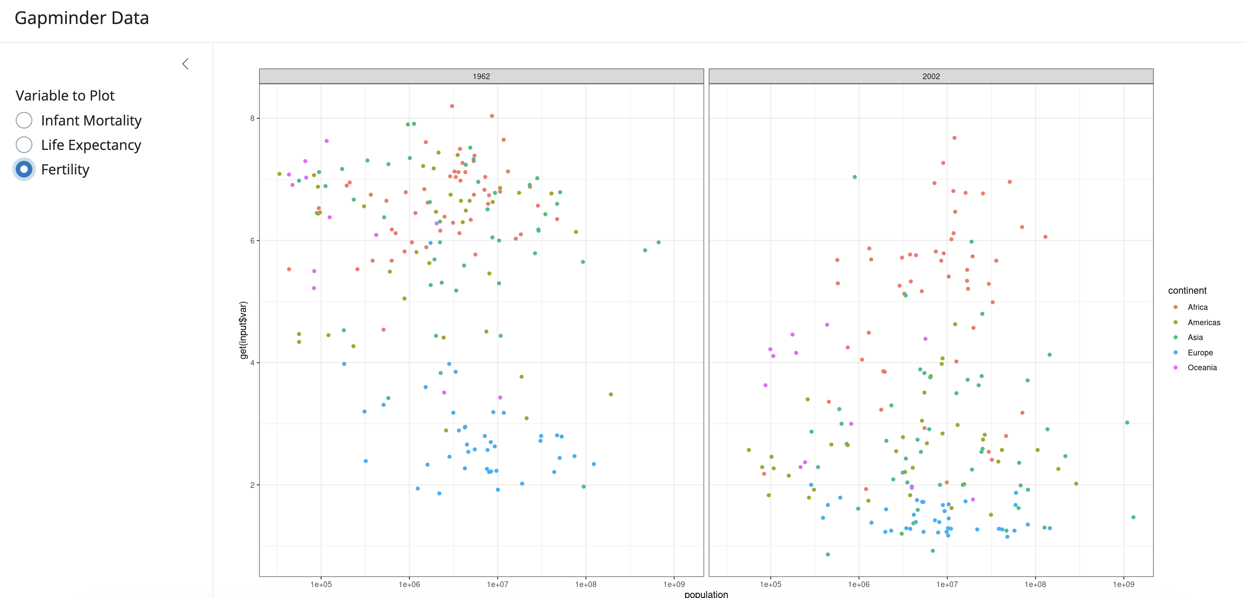This screenshot has height=598, width=1246.
Task: Click the Oceania legend color dot
Action: 1175,367
